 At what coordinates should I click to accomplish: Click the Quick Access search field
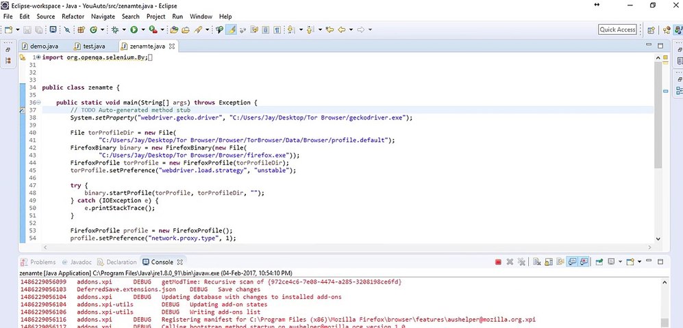coord(617,29)
